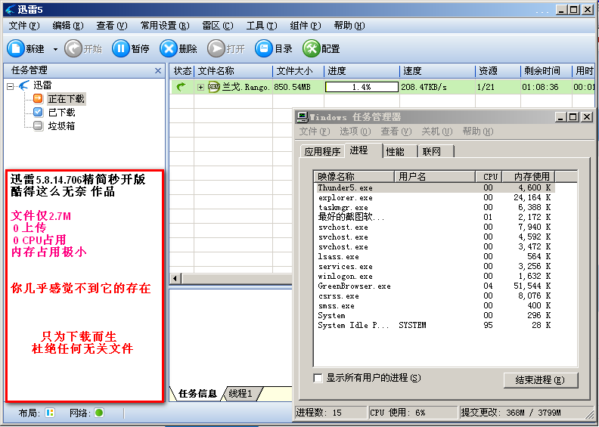The width and height of the screenshot is (599, 427).
Task: Click the MKV file type icon
Action: pos(214,87)
